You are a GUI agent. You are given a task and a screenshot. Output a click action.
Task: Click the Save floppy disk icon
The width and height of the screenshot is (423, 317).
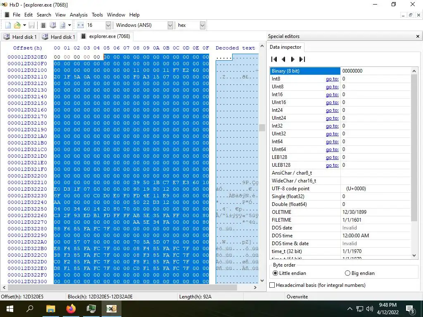click(x=31, y=25)
